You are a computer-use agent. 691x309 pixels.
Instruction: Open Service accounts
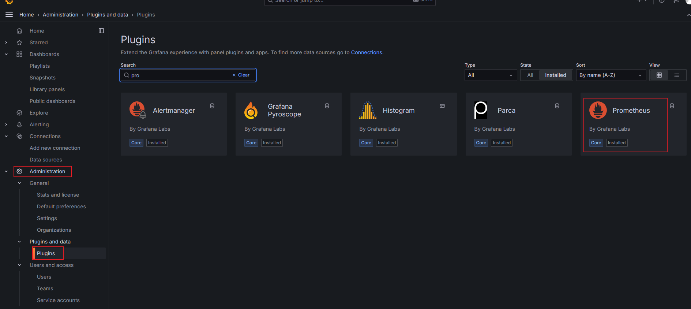(58, 300)
